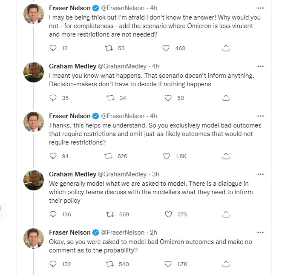The width and height of the screenshot is (282, 275).
Task: Retweet the tweet with 626 retweets
Action: [109, 156]
